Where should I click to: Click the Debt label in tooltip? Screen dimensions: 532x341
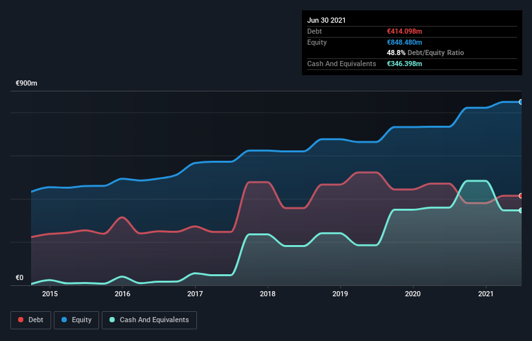(x=314, y=31)
